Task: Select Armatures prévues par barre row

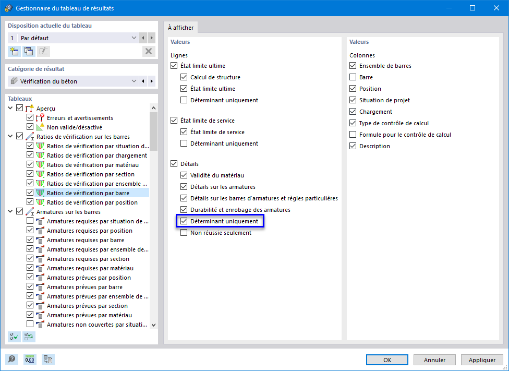Action: pyautogui.click(x=84, y=287)
